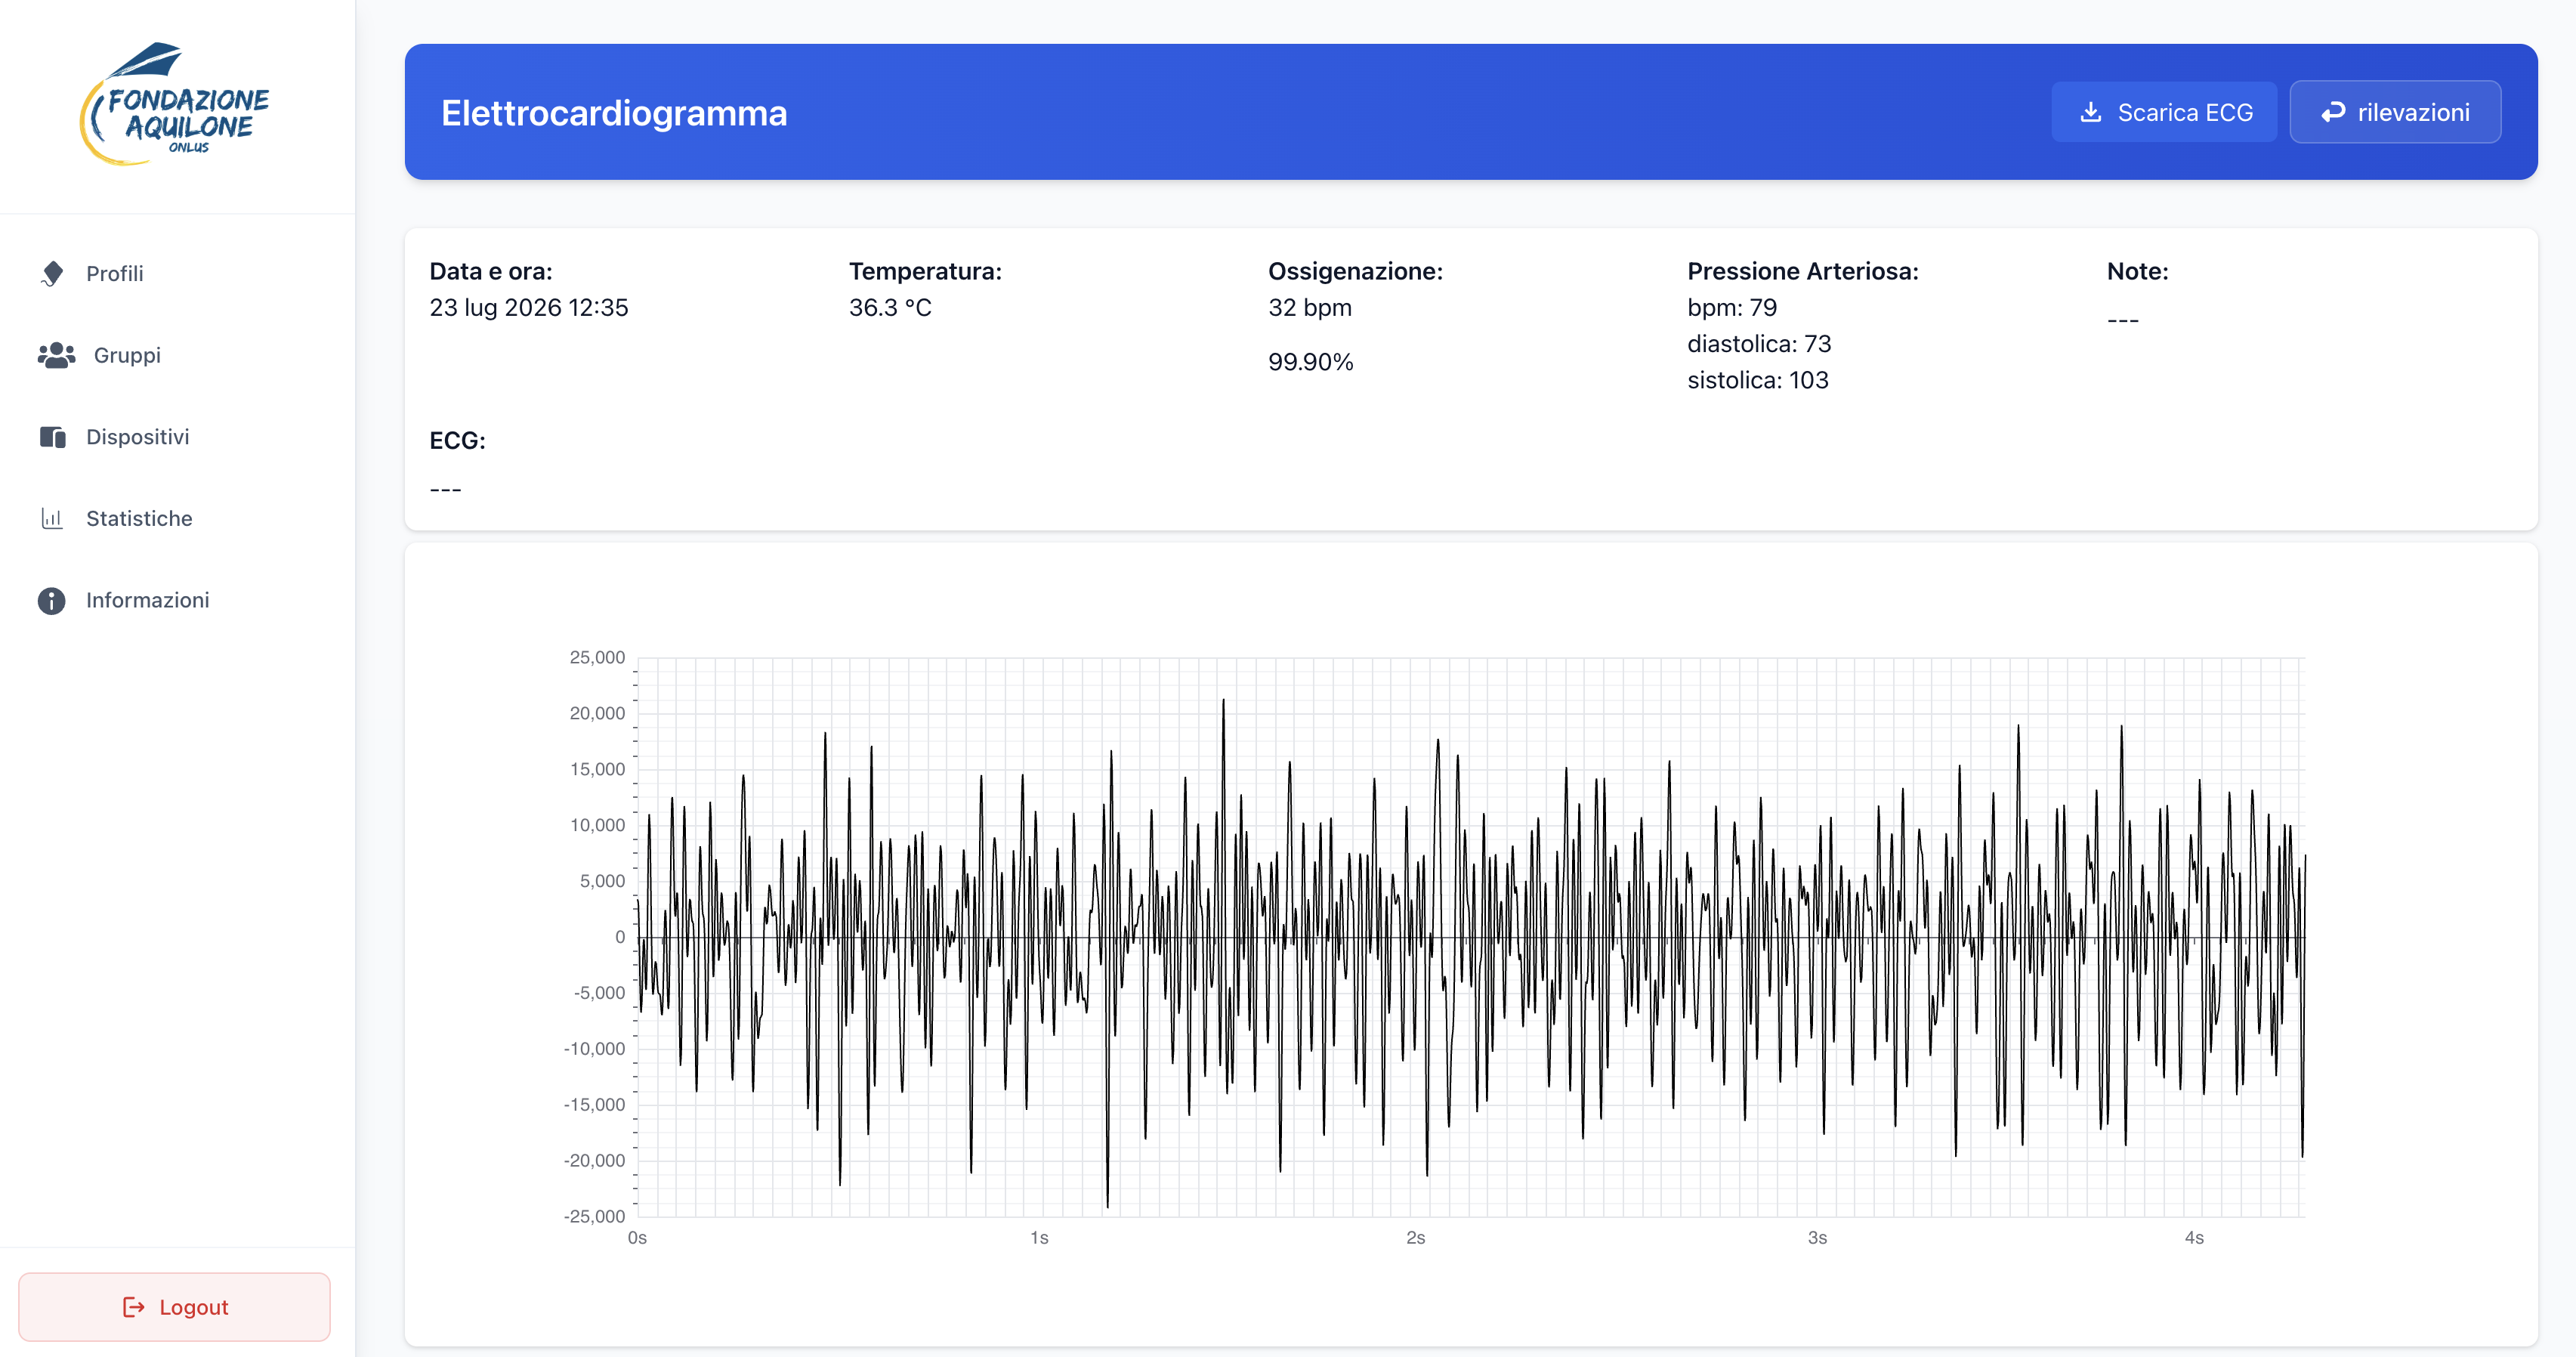
Task: Click the kite icon beside Profili
Action: pyautogui.click(x=52, y=274)
